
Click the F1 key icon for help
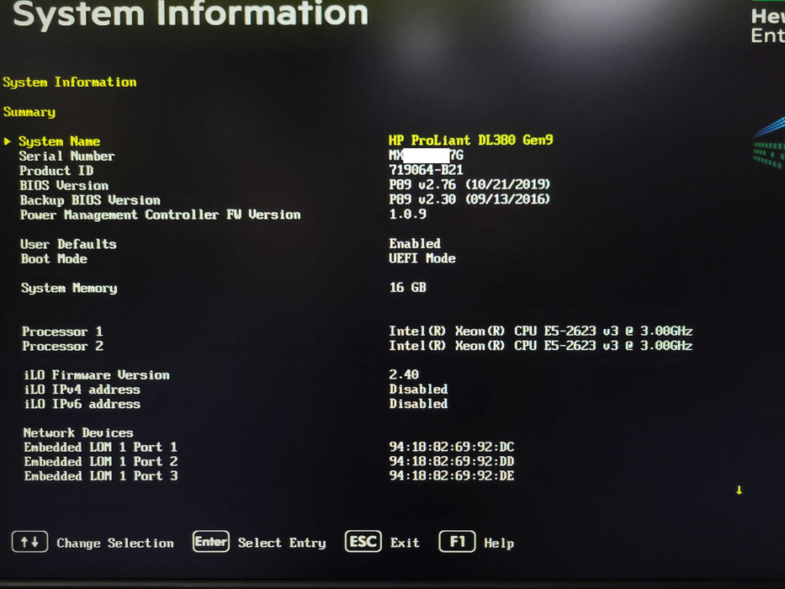click(457, 541)
